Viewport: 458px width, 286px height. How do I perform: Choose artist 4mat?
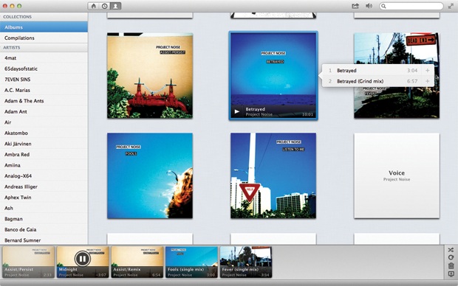pos(44,58)
